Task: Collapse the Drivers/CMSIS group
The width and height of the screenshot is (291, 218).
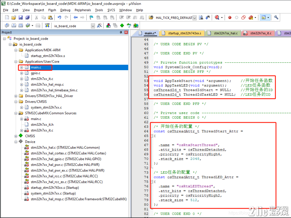Action: click(16, 102)
